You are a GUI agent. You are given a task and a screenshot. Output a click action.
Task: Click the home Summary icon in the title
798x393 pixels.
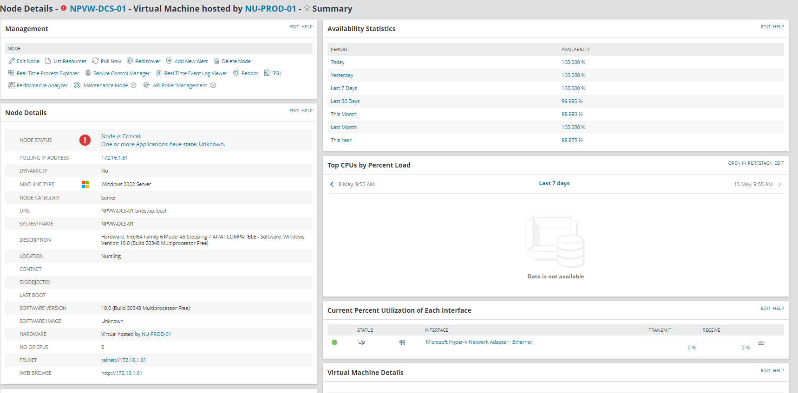[x=307, y=8]
